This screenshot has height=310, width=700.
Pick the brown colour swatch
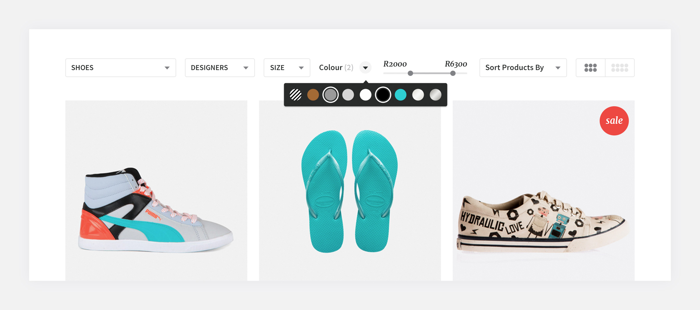(313, 95)
